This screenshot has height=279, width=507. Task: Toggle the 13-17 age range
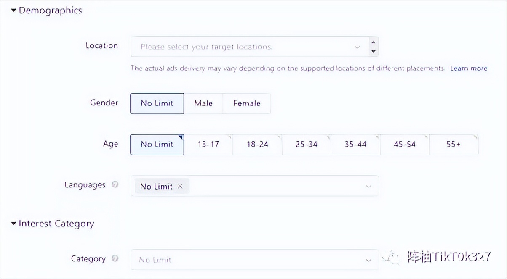click(x=208, y=145)
